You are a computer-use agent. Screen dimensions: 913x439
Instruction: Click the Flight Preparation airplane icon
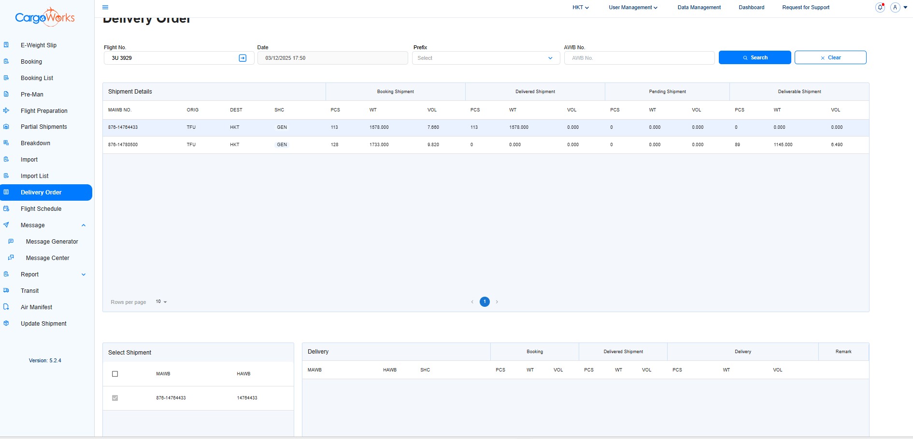6,110
